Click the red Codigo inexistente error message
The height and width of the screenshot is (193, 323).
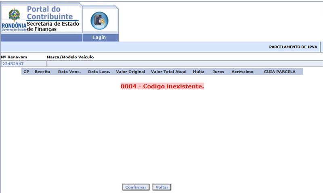point(162,86)
